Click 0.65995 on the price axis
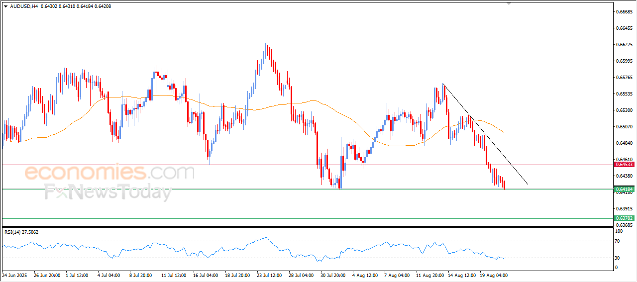This screenshot has height=282, width=637. coord(624,61)
